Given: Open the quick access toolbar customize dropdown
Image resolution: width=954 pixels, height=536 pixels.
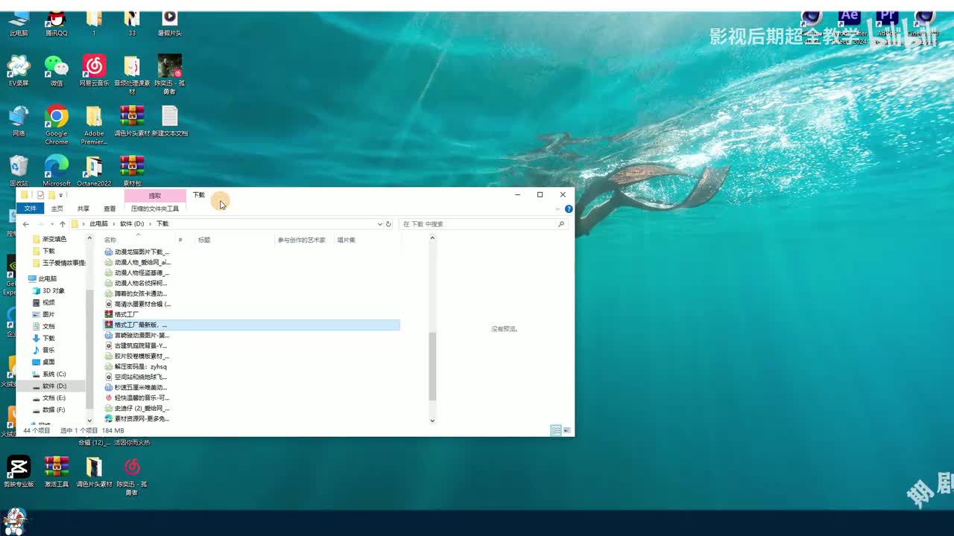Looking at the screenshot, I should (x=61, y=195).
